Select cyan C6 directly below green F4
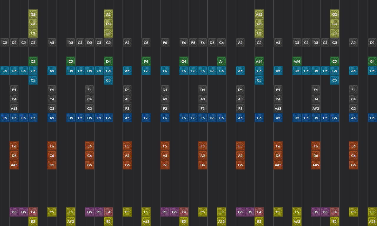Image resolution: width=377 pixels, height=226 pixels. tap(146, 71)
